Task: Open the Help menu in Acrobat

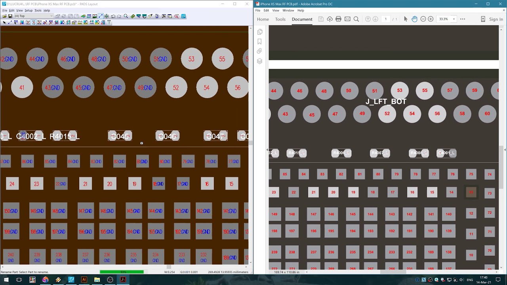Action: [x=301, y=10]
